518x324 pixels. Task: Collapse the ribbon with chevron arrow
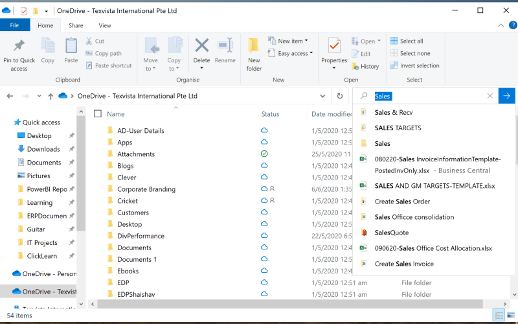pyautogui.click(x=501, y=25)
